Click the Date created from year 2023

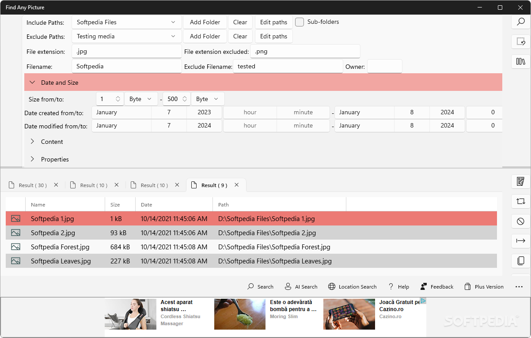204,112
